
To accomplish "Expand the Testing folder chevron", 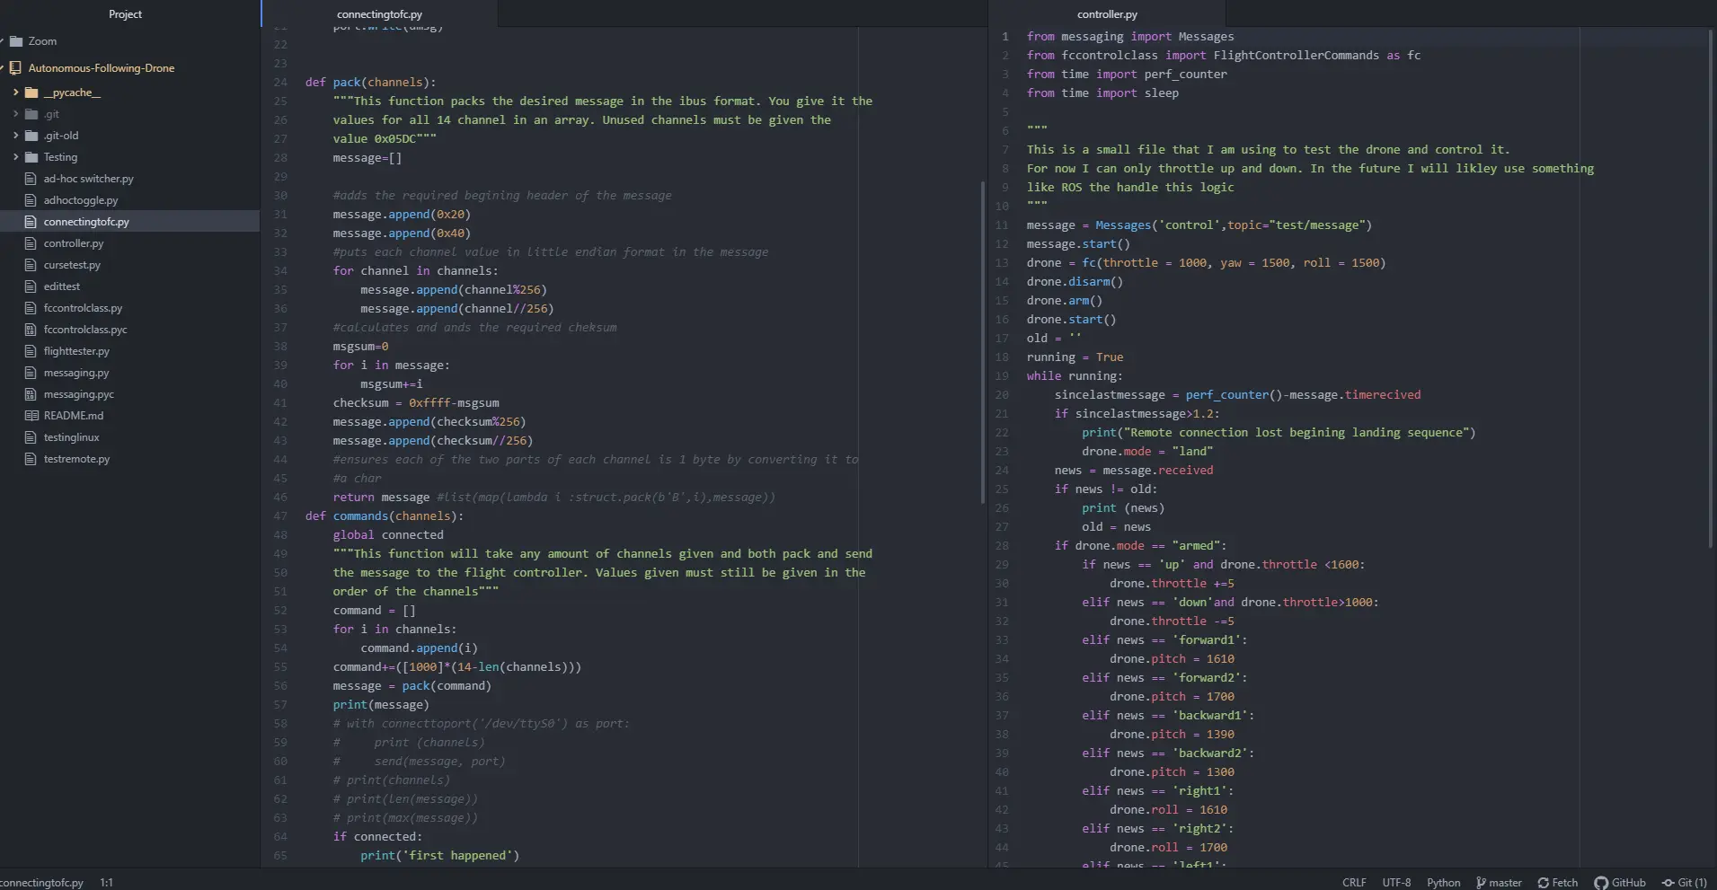I will point(15,157).
